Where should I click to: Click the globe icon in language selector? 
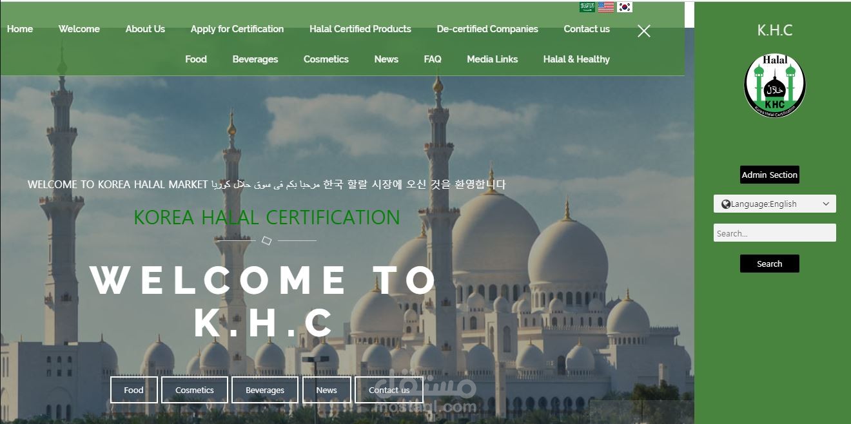726,204
